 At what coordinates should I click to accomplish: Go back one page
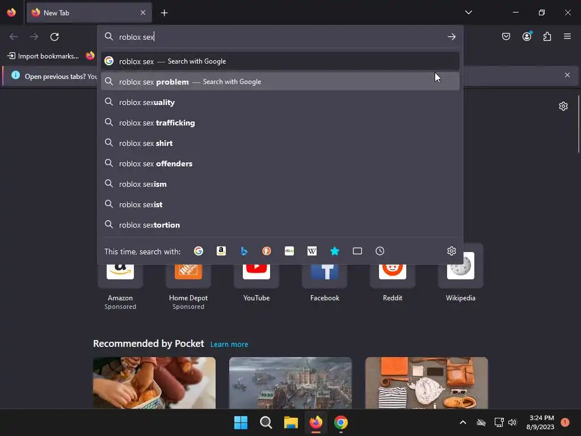[x=14, y=37]
